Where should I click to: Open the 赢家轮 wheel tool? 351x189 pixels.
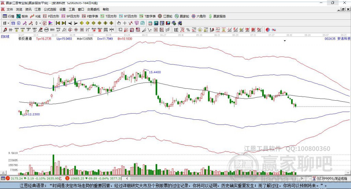pos(182,16)
